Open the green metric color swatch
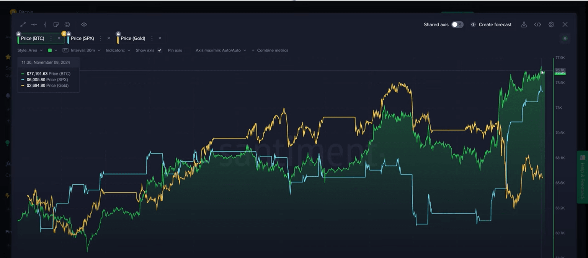 pos(50,50)
